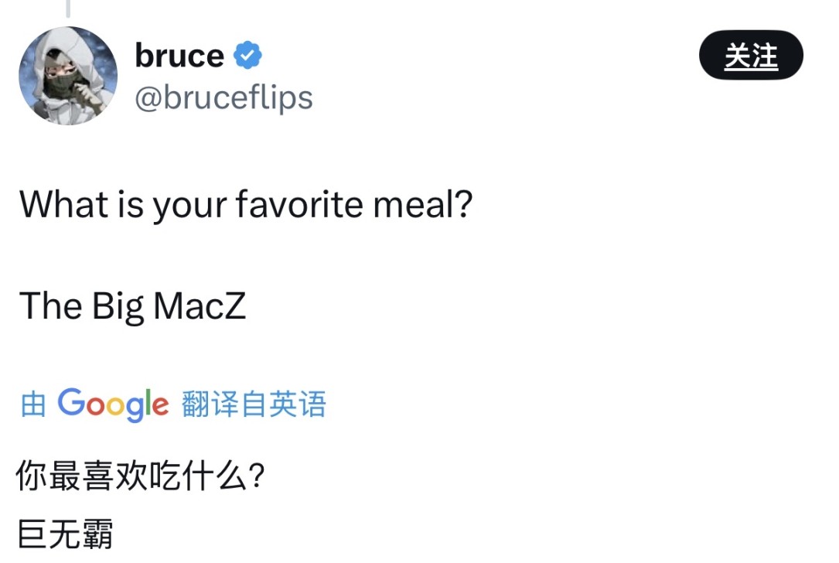Open the display name "bruce" profile link
This screenshot has height=563, width=839.
click(179, 56)
